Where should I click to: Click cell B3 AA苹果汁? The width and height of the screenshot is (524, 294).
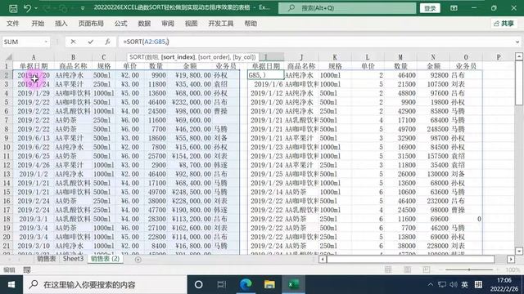73,84
